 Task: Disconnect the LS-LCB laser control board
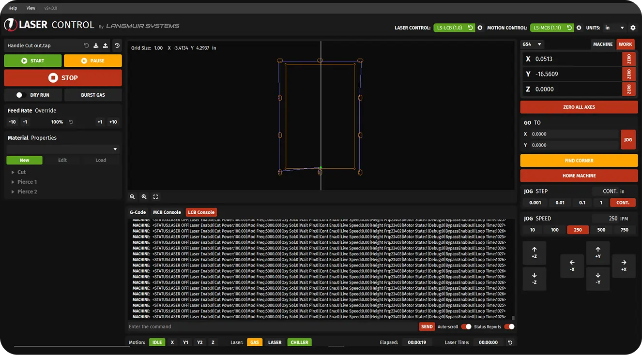click(x=480, y=28)
